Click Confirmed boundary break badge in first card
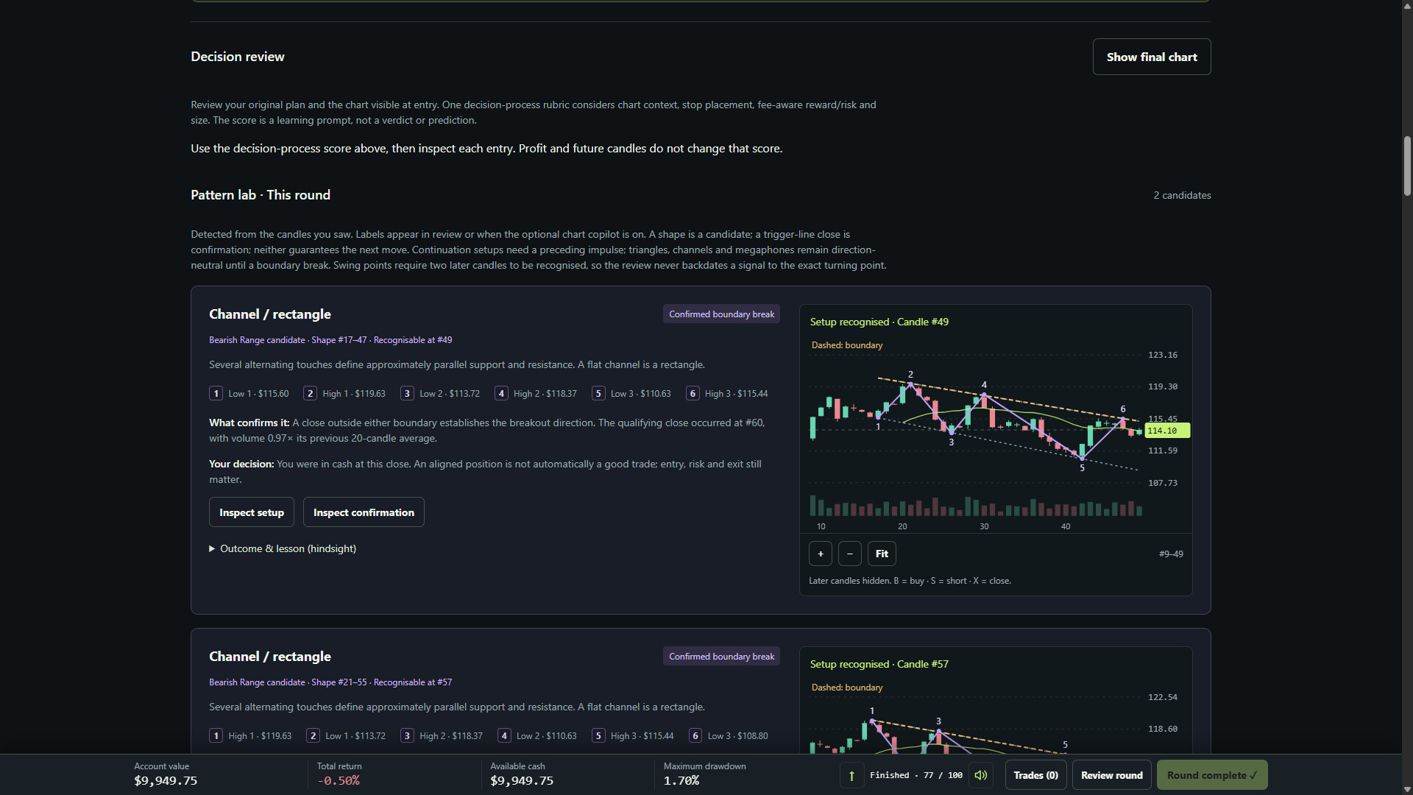 721,314
